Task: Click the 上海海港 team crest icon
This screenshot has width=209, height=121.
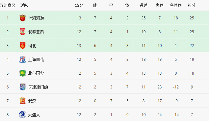Action: tap(22, 18)
